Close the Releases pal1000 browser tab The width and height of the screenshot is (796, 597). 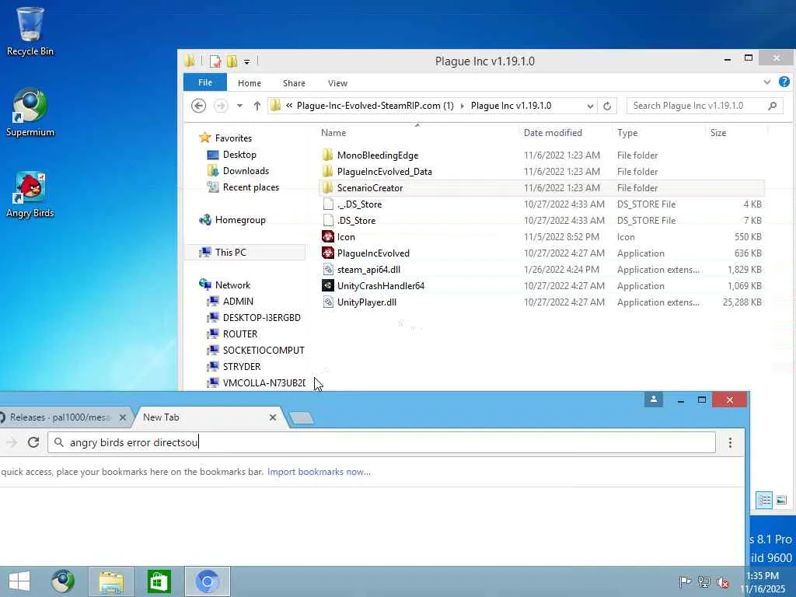click(122, 417)
